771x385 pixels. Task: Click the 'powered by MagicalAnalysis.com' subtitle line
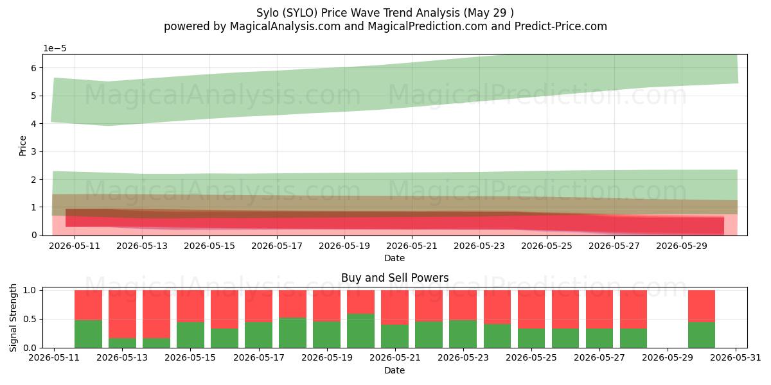pyautogui.click(x=385, y=26)
